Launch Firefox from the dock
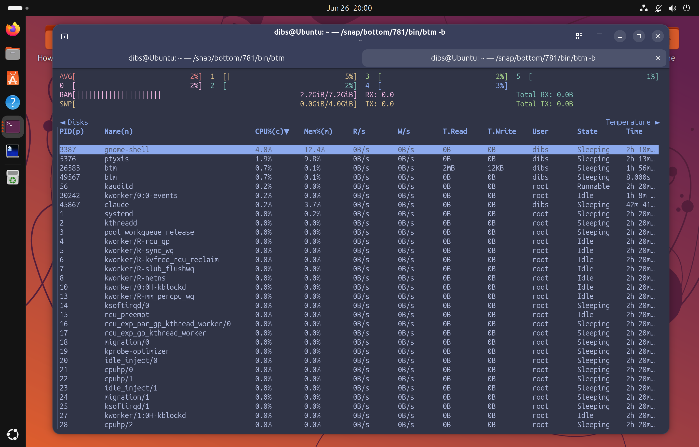The width and height of the screenshot is (699, 447). [13, 29]
